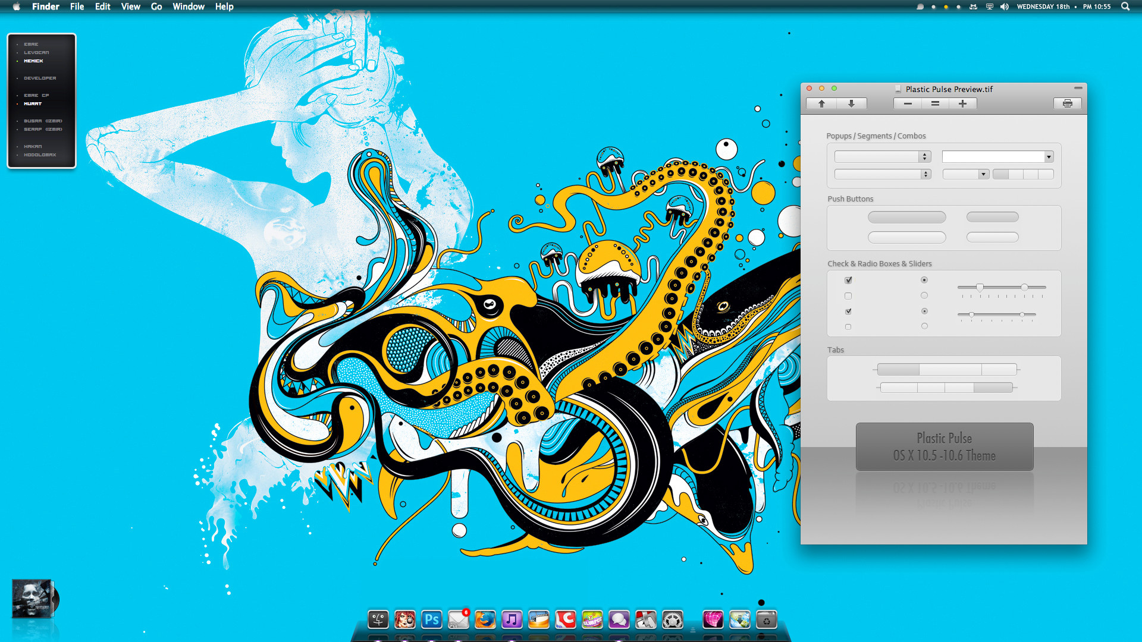Click the chat bubble status icon in menu bar
Image resolution: width=1142 pixels, height=642 pixels.
click(x=920, y=7)
